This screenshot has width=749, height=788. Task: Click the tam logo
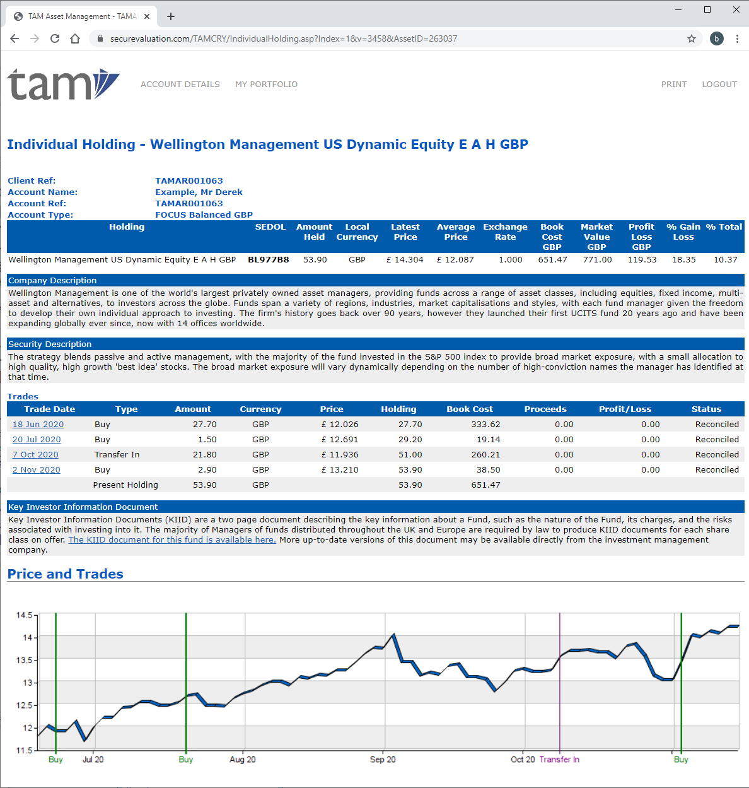click(x=63, y=85)
